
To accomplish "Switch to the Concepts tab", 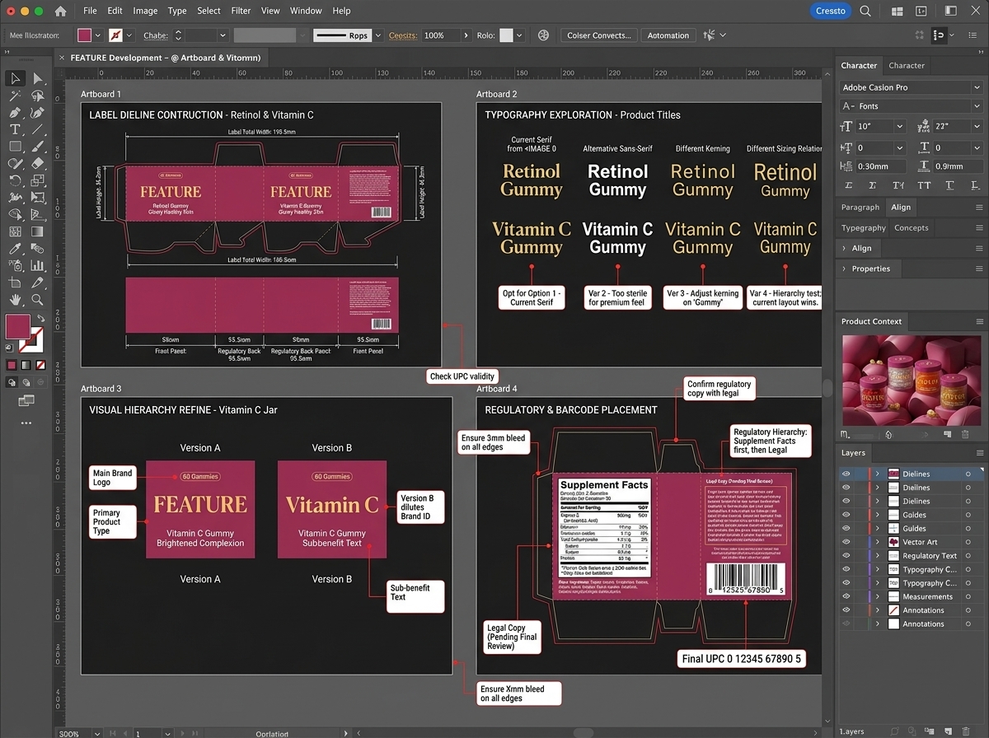I will (911, 228).
